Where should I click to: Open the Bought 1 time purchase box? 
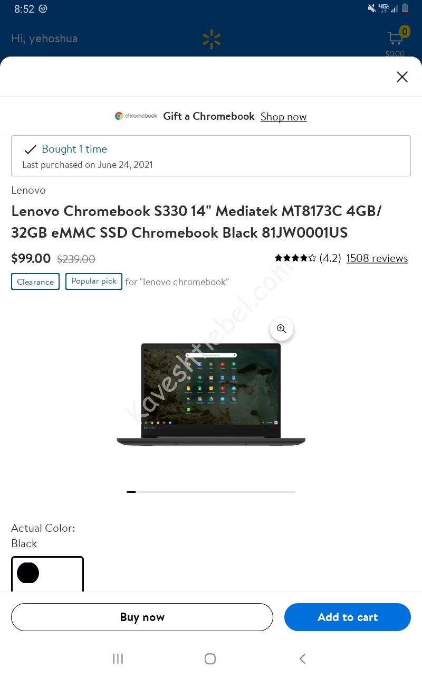tap(211, 156)
